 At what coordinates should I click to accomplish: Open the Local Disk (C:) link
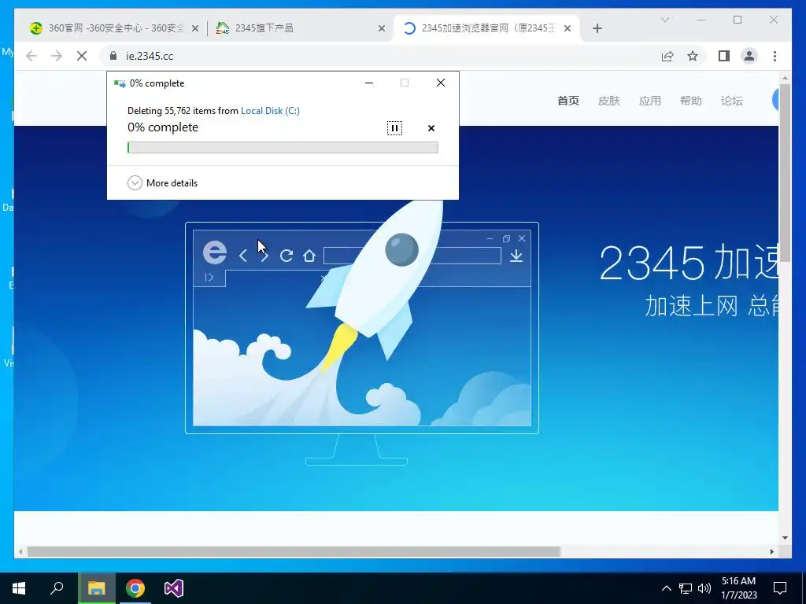(x=270, y=110)
